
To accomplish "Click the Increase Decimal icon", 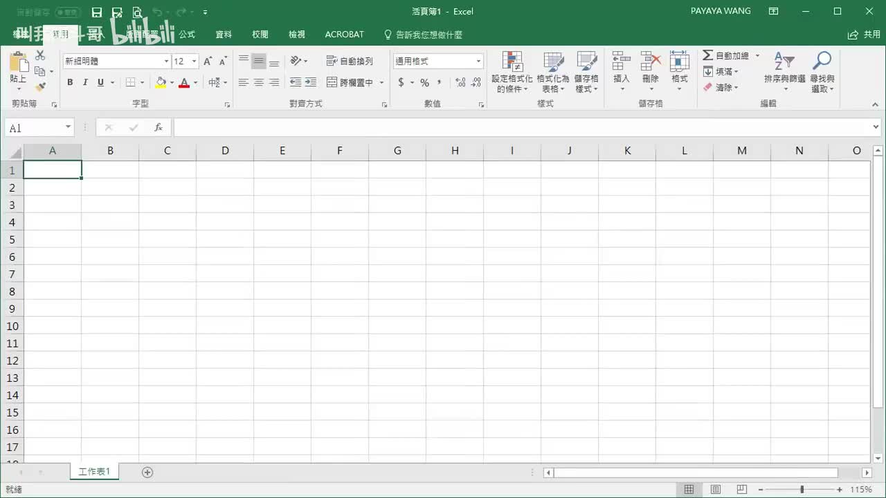I will pos(461,82).
